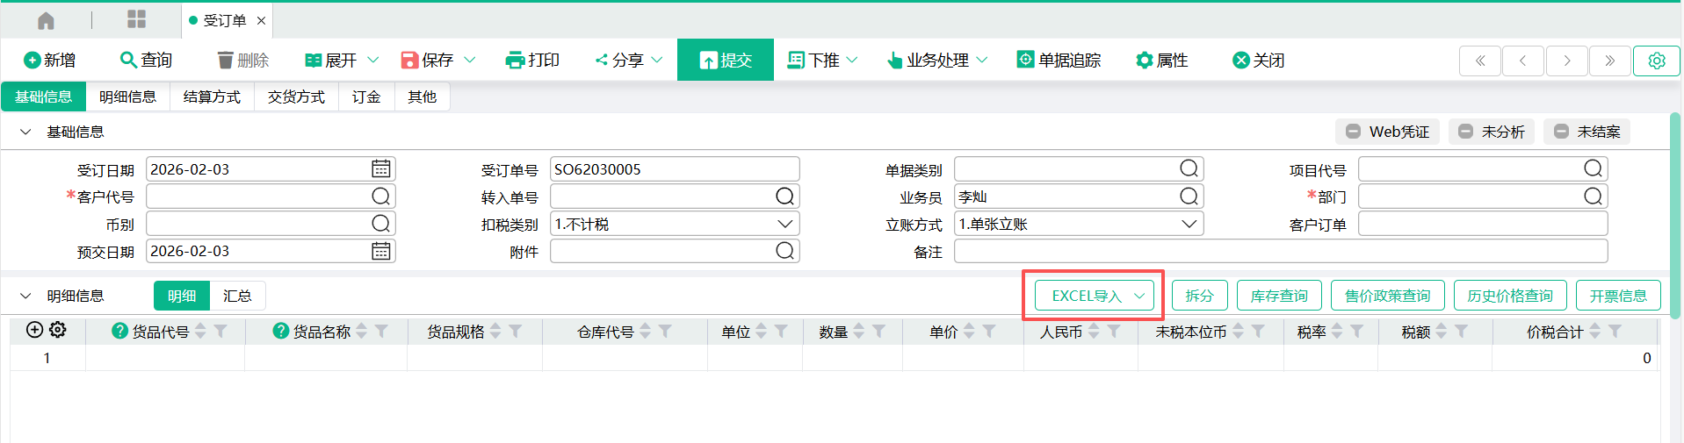Open grid column settings gear icon
This screenshot has height=443, width=1684.
[58, 330]
